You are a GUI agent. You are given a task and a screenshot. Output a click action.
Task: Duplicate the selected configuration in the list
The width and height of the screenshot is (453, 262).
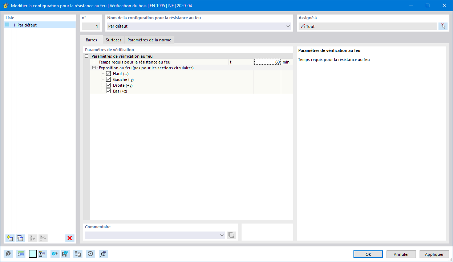tap(20, 238)
